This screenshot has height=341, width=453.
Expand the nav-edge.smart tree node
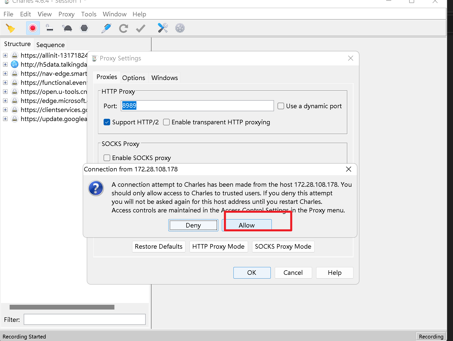click(5, 73)
